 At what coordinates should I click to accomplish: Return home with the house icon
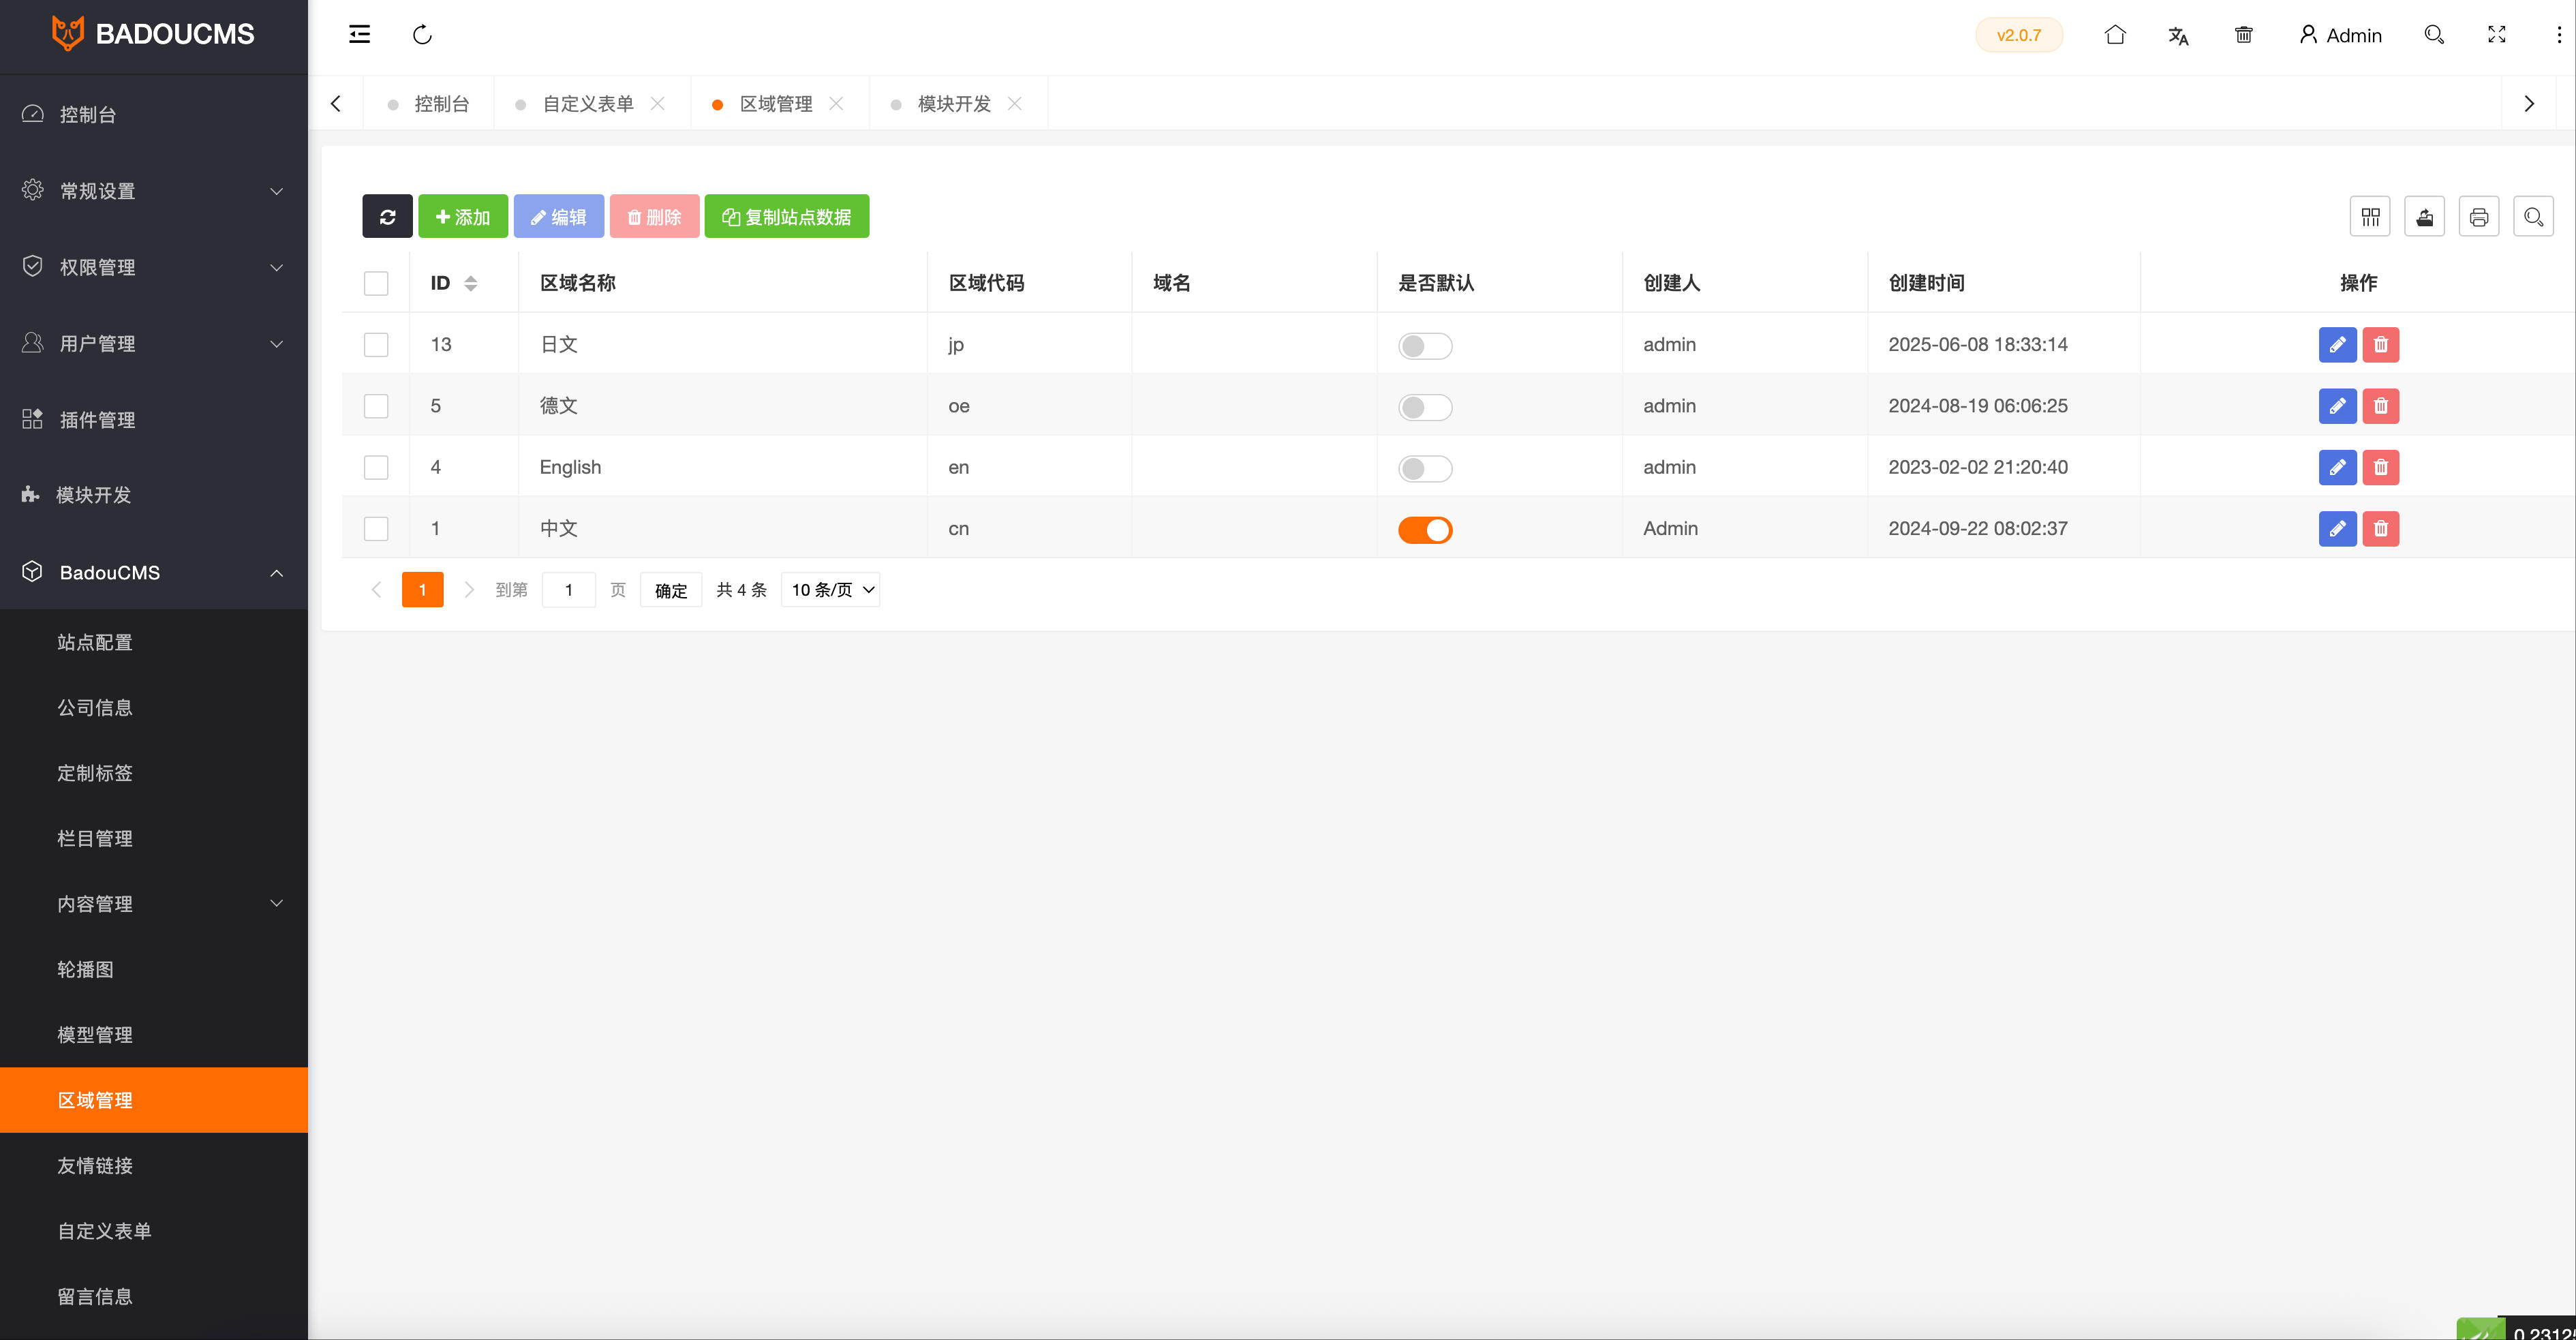click(2115, 34)
